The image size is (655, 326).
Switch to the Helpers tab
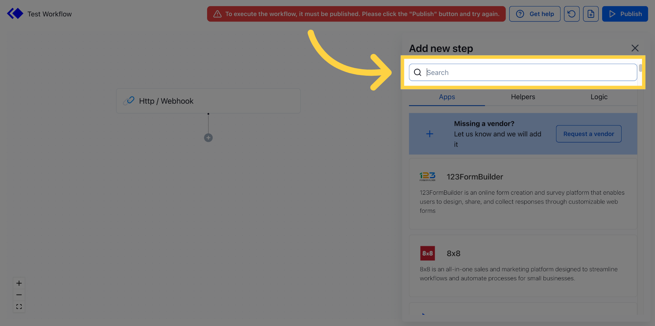point(523,97)
